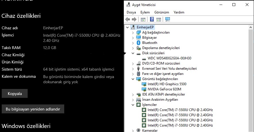Image resolution: width=254 pixels, height=132 pixels.
Task: Click the İnsan Arabirim Aygıtları icon
Action: pos(139,100)
